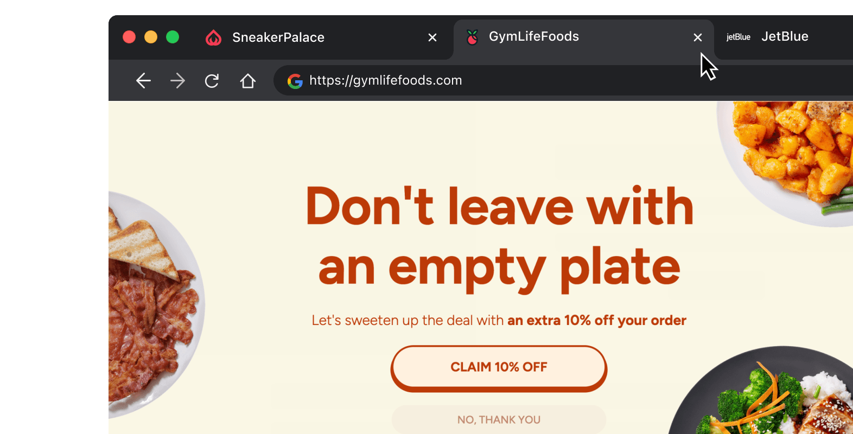Screen dimensions: 853x434
Task: Close the GymLifeFoods tab
Action: 698,37
